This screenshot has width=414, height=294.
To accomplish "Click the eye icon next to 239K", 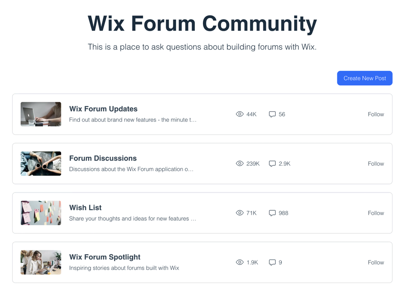I will [x=239, y=163].
